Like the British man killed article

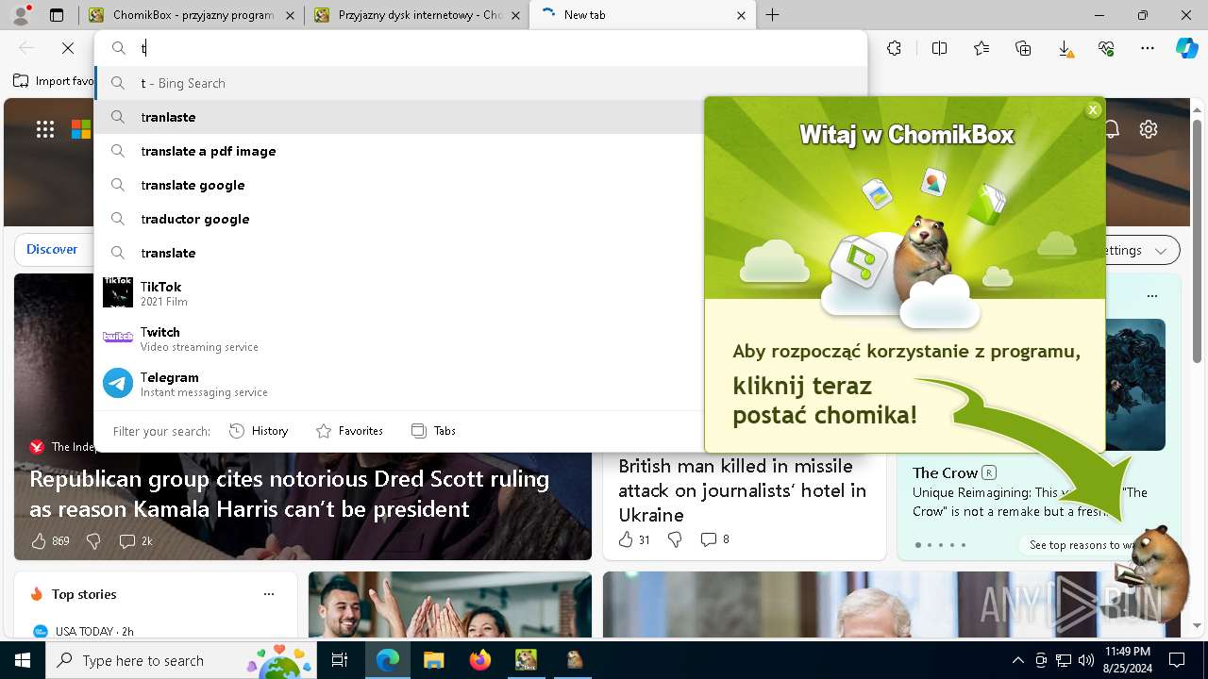coord(626,539)
